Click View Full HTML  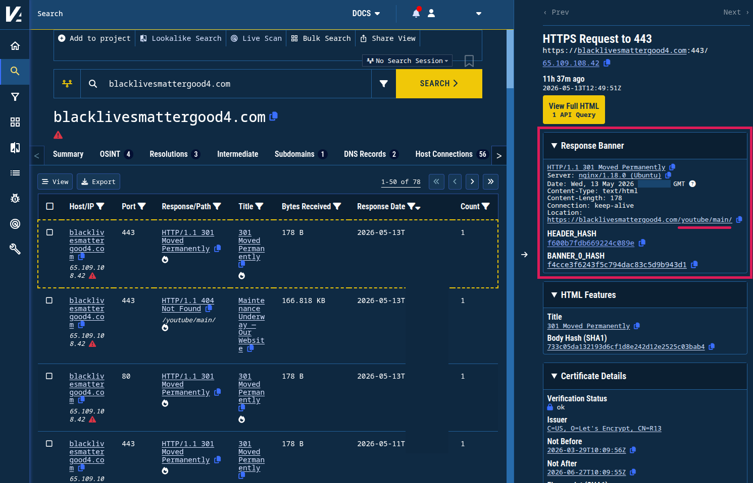[574, 110]
